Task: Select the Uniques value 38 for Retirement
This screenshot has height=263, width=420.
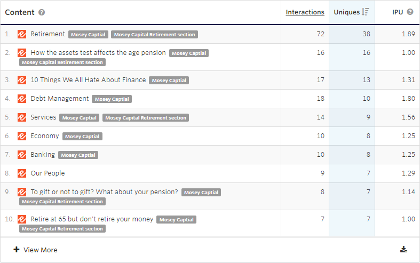Action: point(367,34)
